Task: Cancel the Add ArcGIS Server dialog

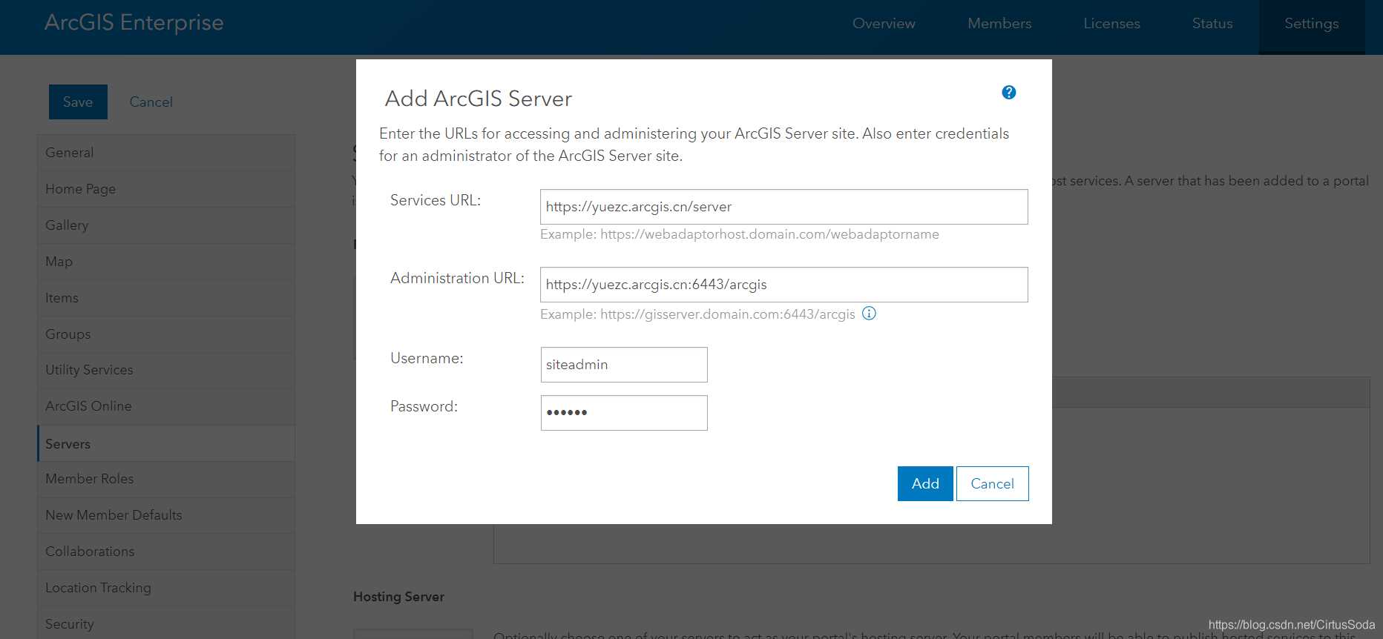Action: (x=992, y=483)
